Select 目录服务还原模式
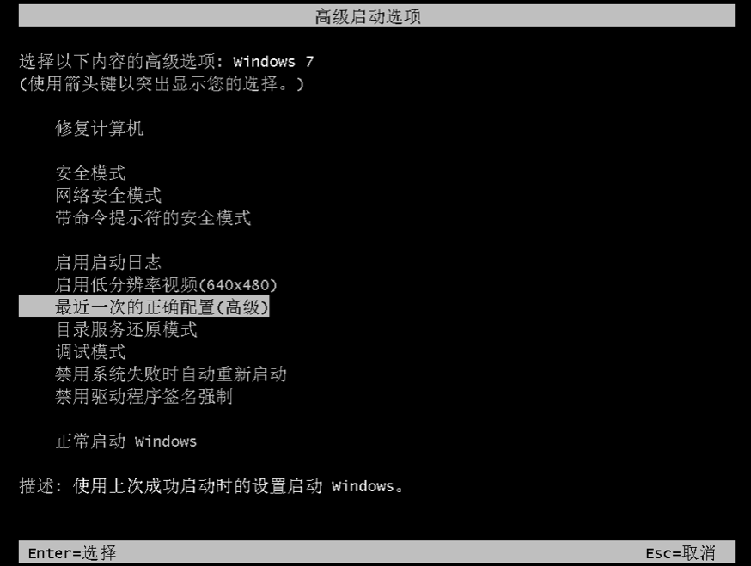The width and height of the screenshot is (751, 566). (126, 329)
